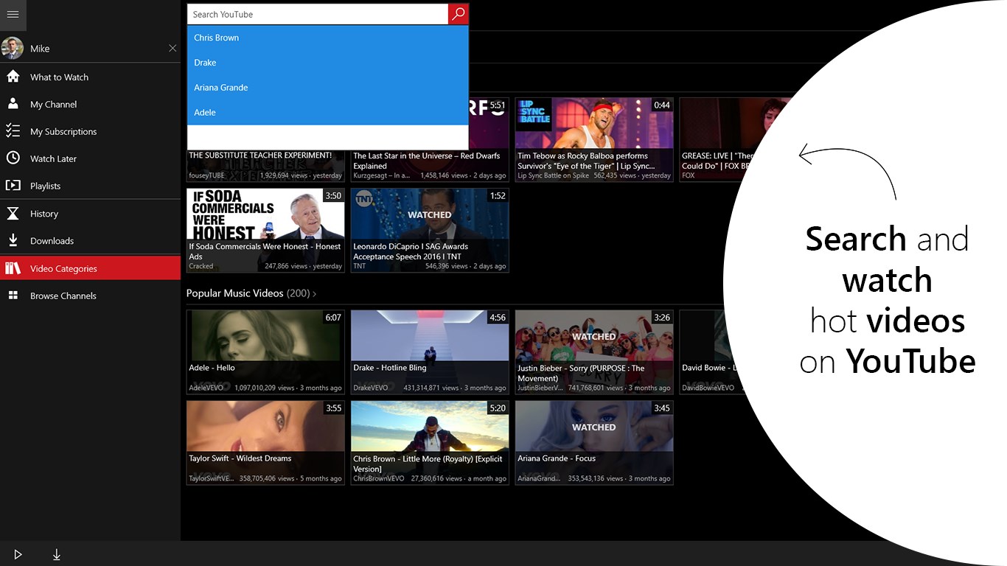
Task: Play Justin Bieber - Sorry video
Action: 594,352
